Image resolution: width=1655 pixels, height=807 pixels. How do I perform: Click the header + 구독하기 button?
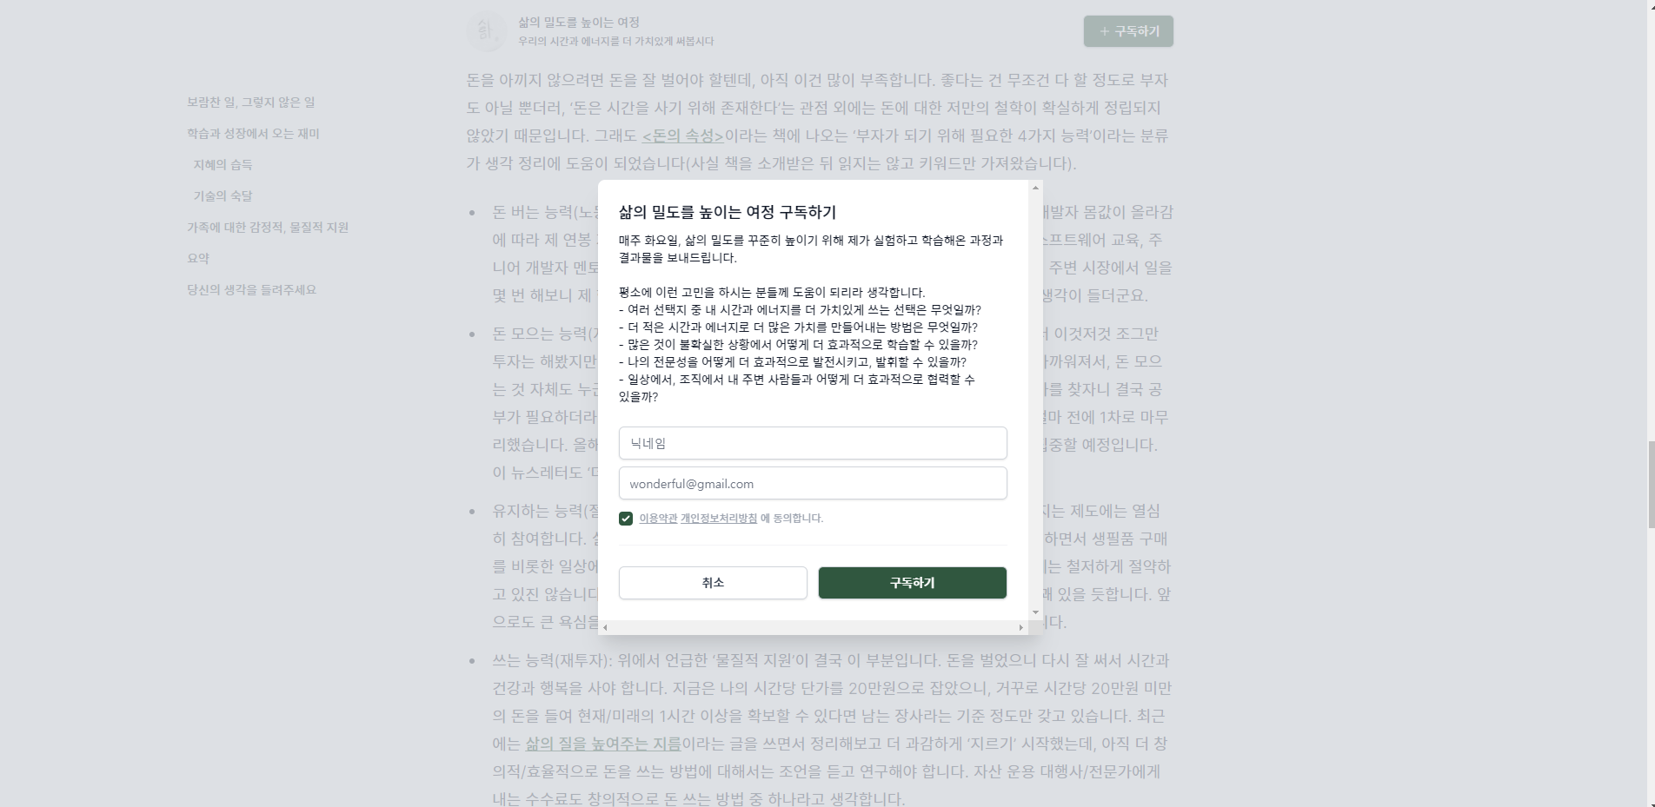(x=1128, y=31)
